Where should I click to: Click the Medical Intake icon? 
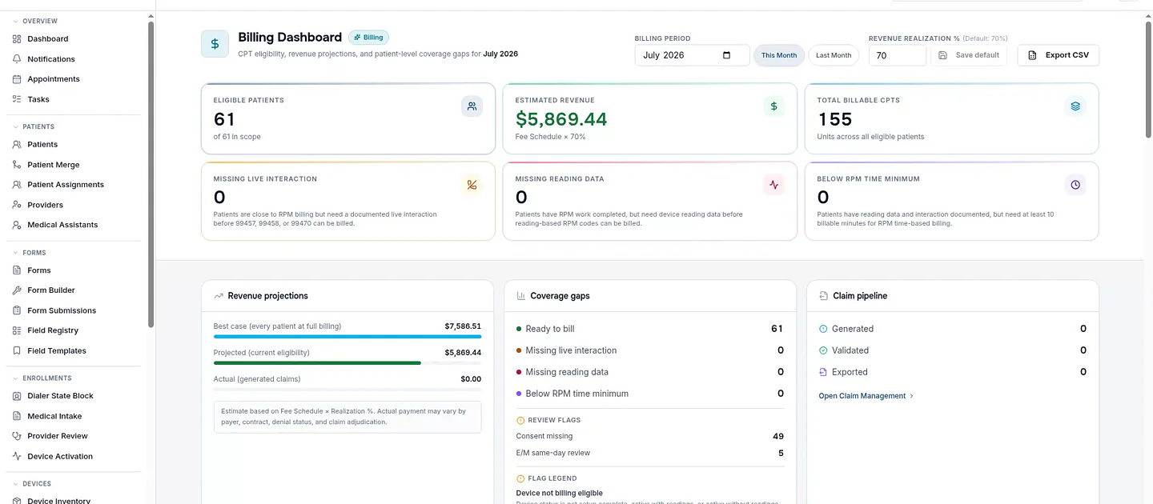[x=17, y=415]
